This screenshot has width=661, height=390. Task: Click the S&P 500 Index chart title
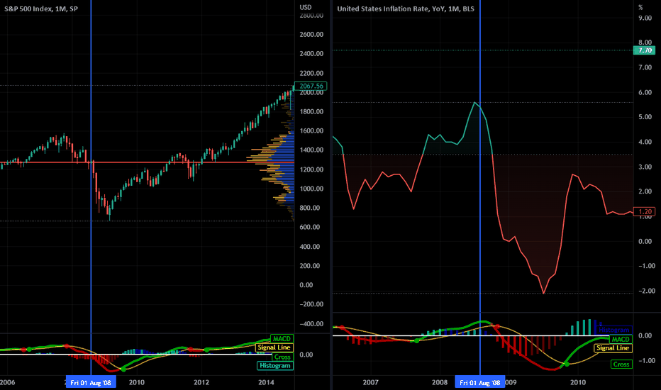coord(41,9)
